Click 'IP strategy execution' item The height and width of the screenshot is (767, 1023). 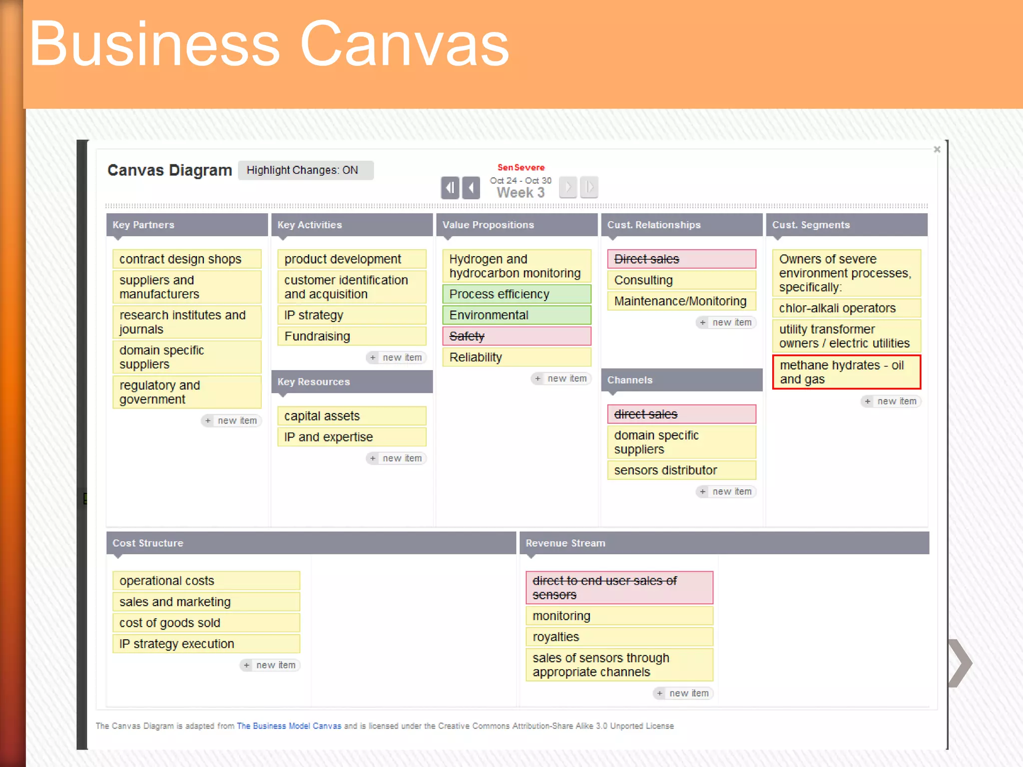pyautogui.click(x=206, y=644)
